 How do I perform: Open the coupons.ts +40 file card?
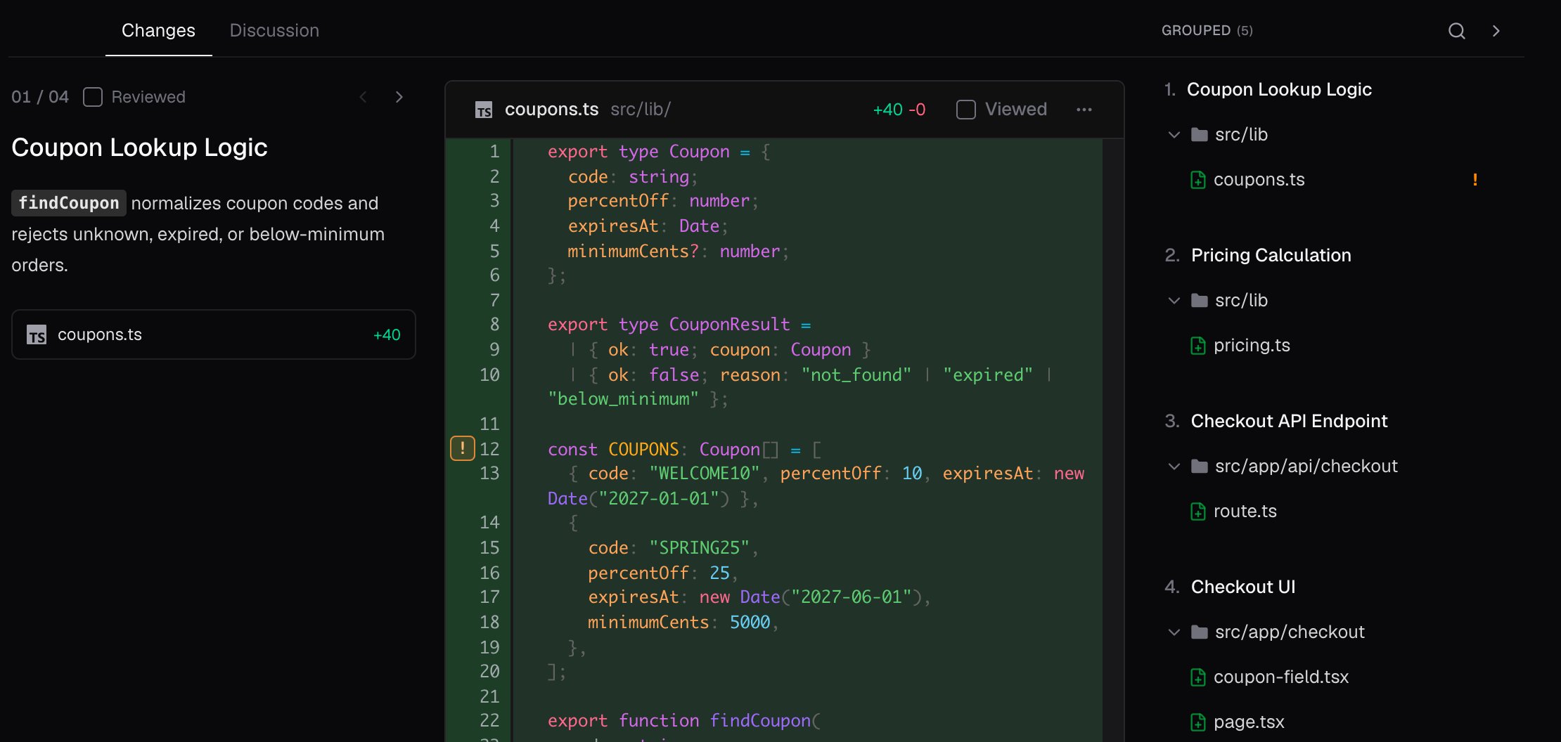tap(214, 334)
